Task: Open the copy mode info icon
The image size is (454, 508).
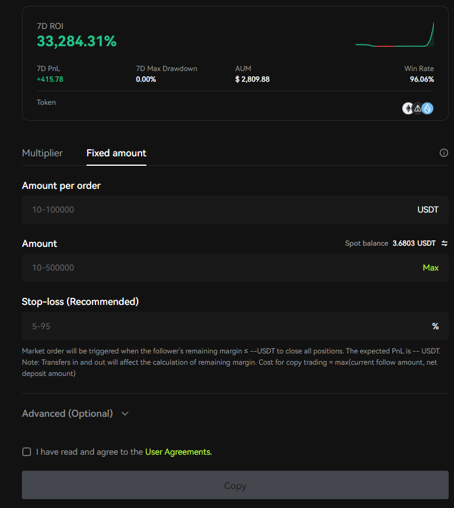Action: tap(443, 153)
